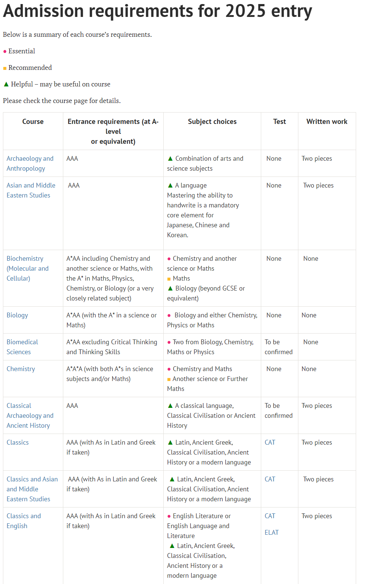Click the red Essential dot in the legend
The width and height of the screenshot is (369, 584).
5,51
